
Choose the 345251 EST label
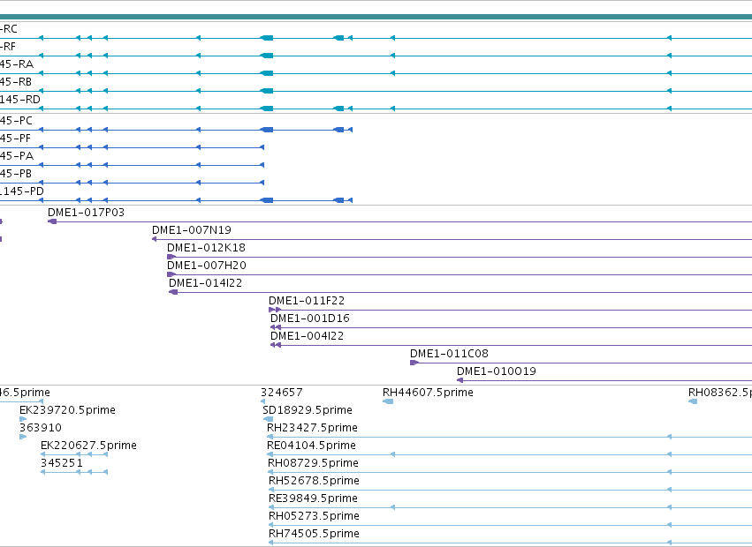pyautogui.click(x=61, y=463)
